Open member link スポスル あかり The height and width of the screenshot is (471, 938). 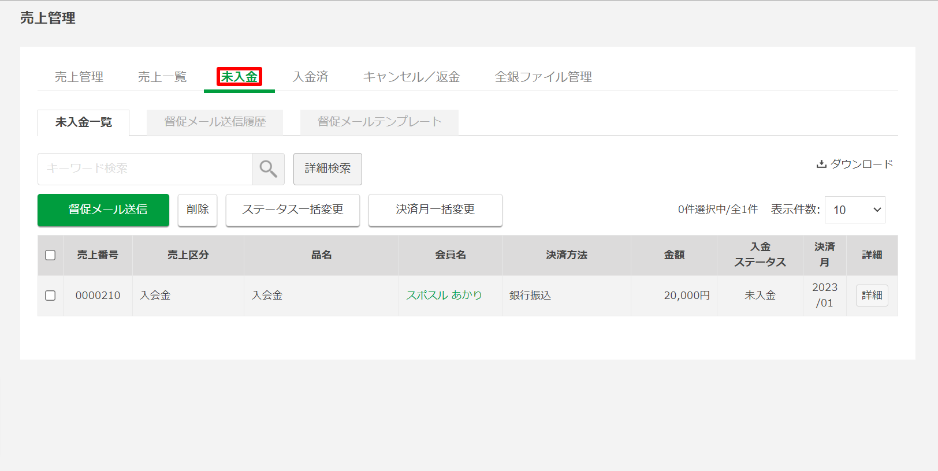coord(444,296)
